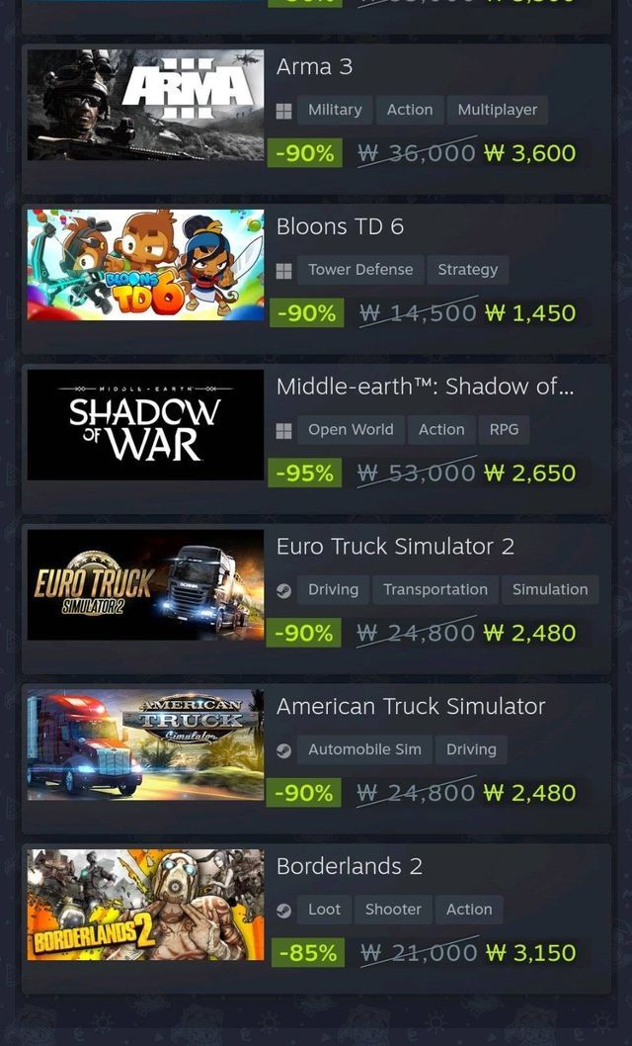
Task: Select the Loot tag on Borderlands 2
Action: coord(324,910)
